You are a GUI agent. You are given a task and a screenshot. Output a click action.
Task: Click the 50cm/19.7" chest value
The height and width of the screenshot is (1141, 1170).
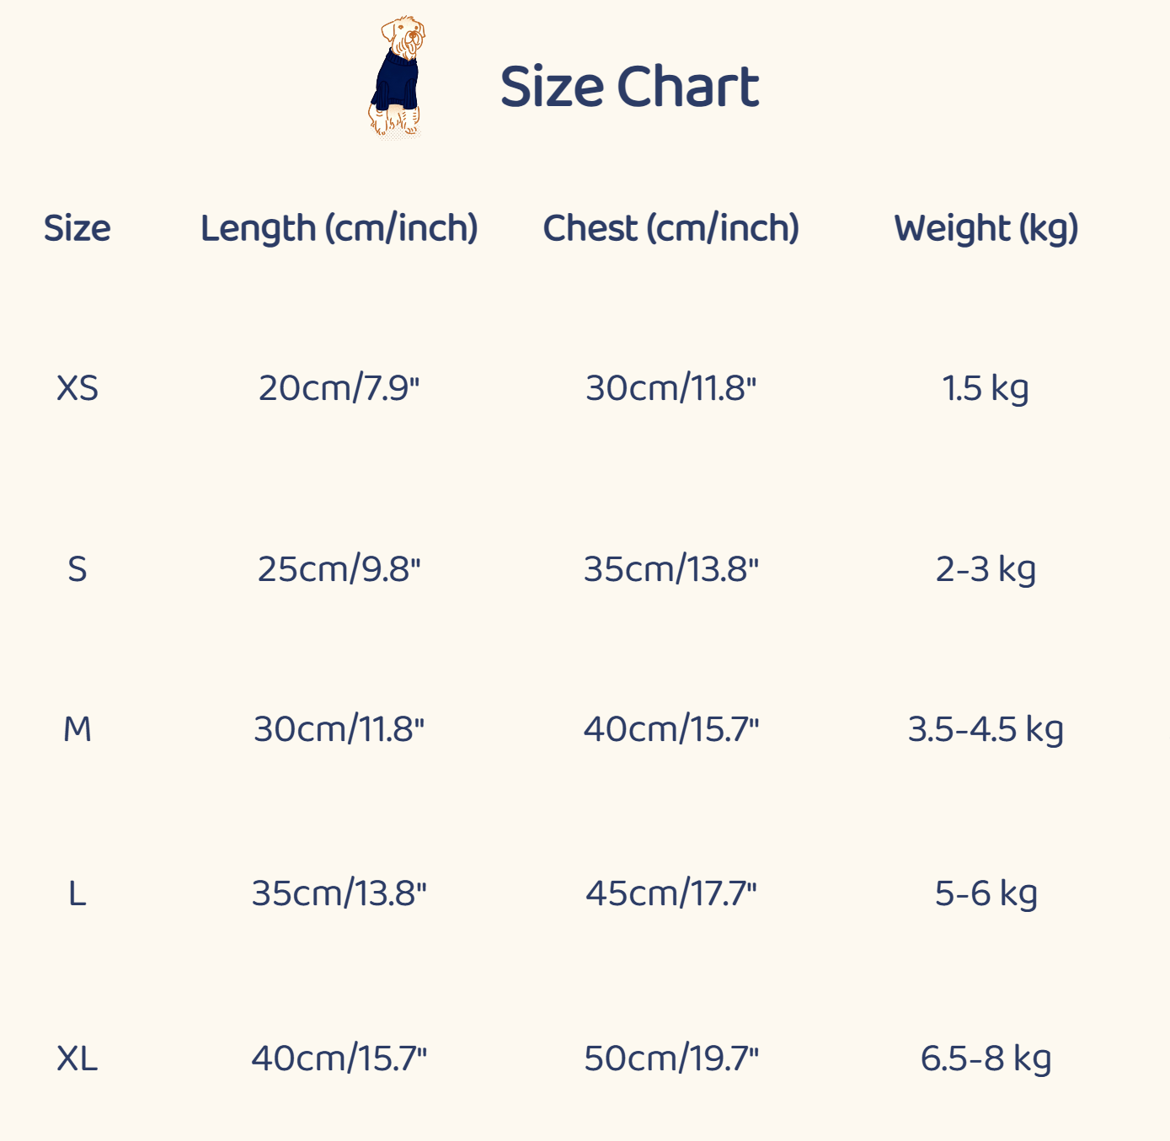670,1058
